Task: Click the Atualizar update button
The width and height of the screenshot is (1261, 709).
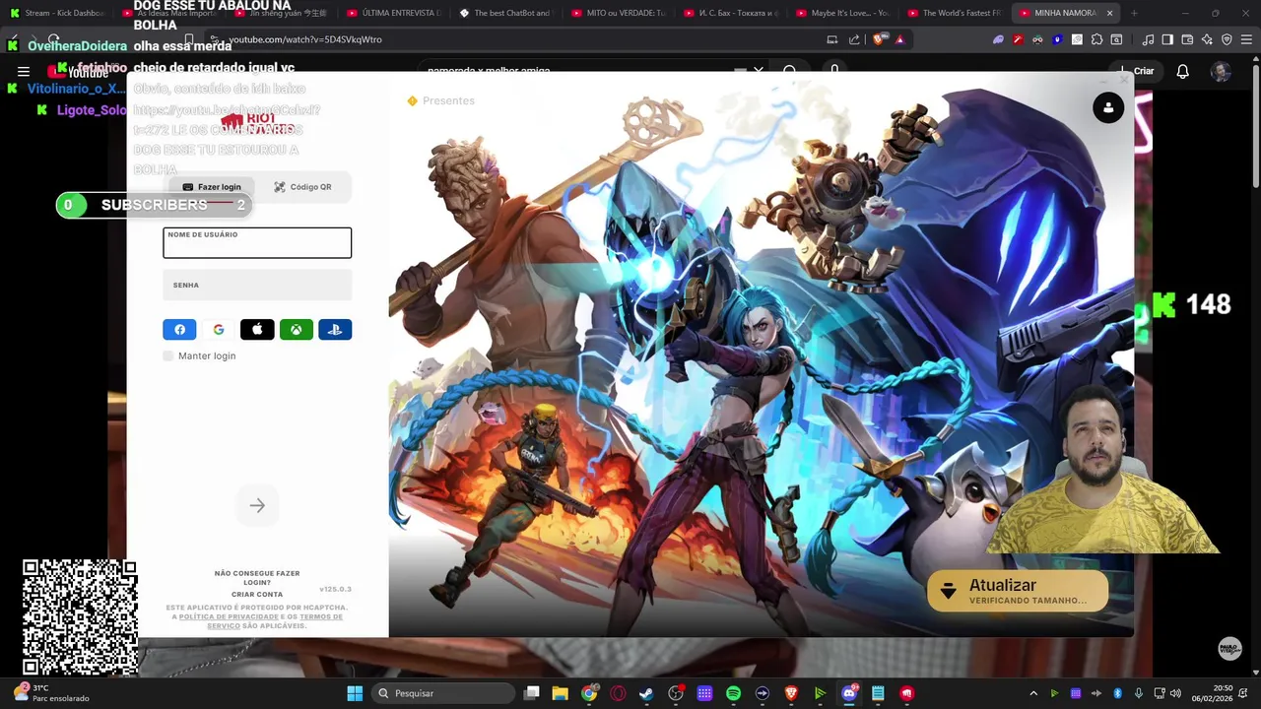Action: [1018, 591]
